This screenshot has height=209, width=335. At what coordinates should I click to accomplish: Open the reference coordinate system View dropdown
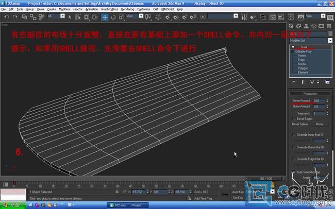click(141, 16)
